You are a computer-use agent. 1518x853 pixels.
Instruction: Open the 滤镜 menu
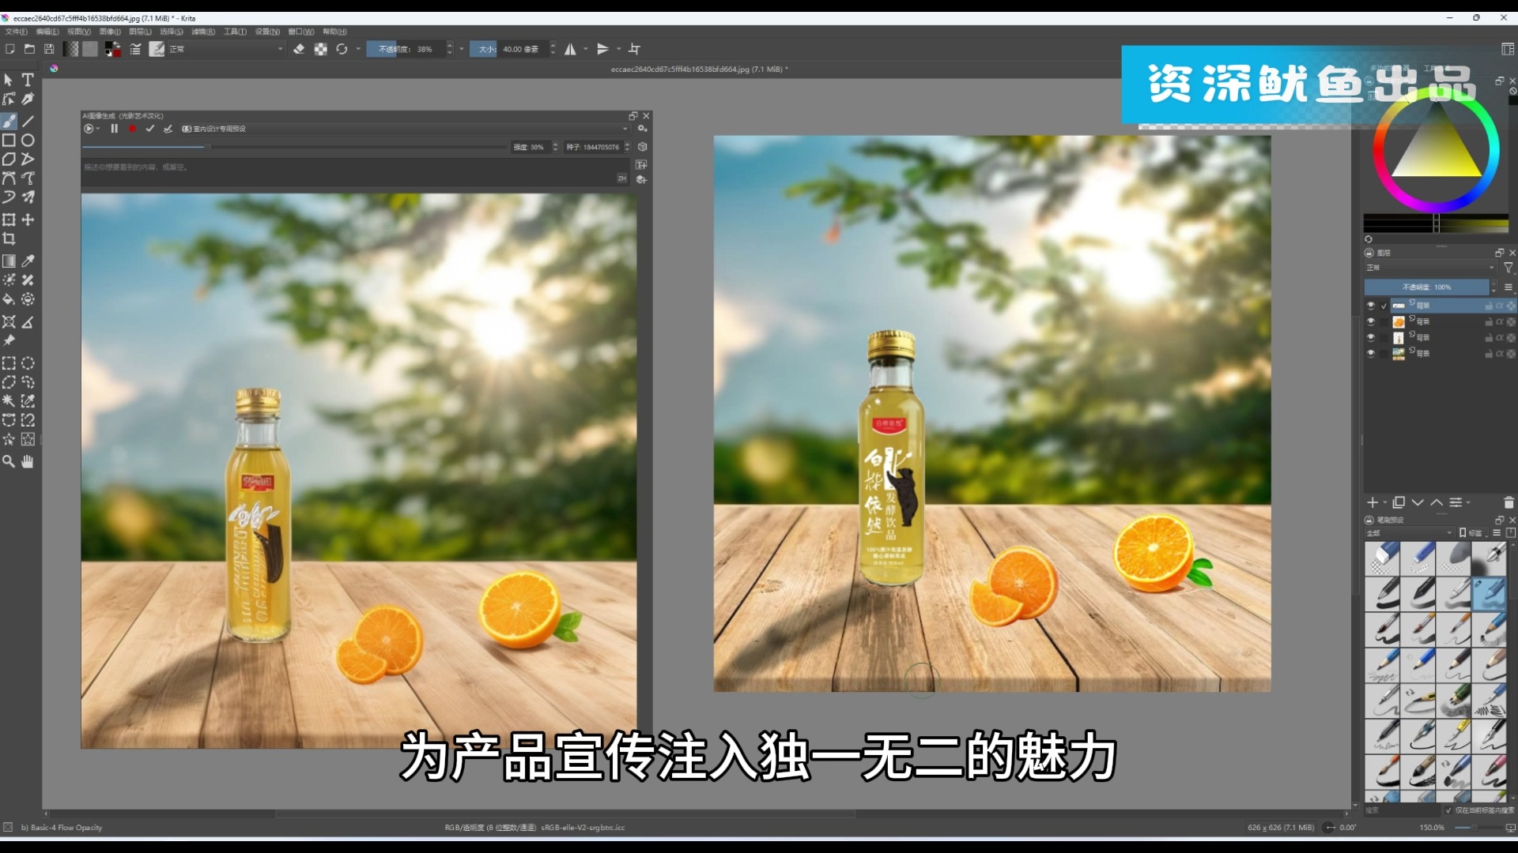click(x=203, y=32)
